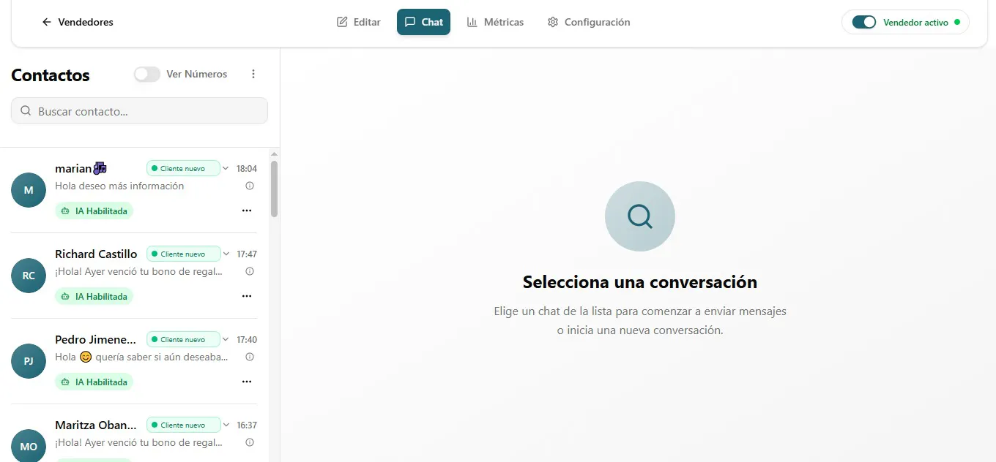
Task: Click the 16:37 timestamp on Maritza's chat
Action: [247, 425]
